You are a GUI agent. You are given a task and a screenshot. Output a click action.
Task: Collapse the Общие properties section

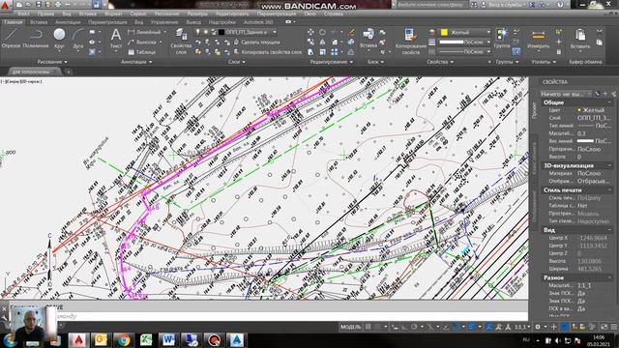pos(609,102)
